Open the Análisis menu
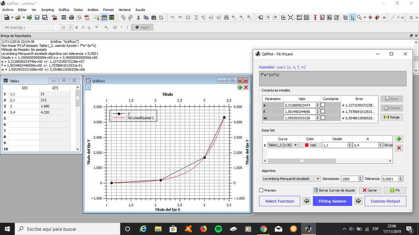 coord(93,9)
